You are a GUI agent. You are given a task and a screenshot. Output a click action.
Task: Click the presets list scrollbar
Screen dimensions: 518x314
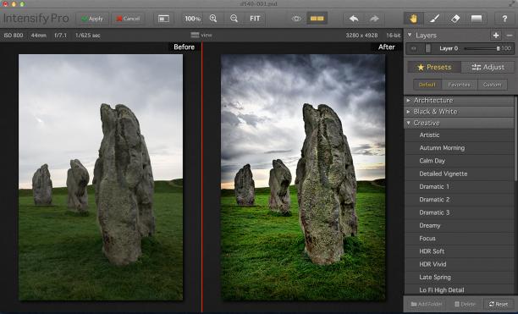click(x=515, y=139)
